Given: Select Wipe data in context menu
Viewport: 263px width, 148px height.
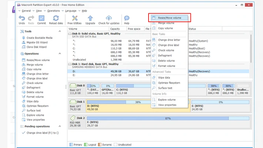Looking at the screenshot, I should pos(169,78).
